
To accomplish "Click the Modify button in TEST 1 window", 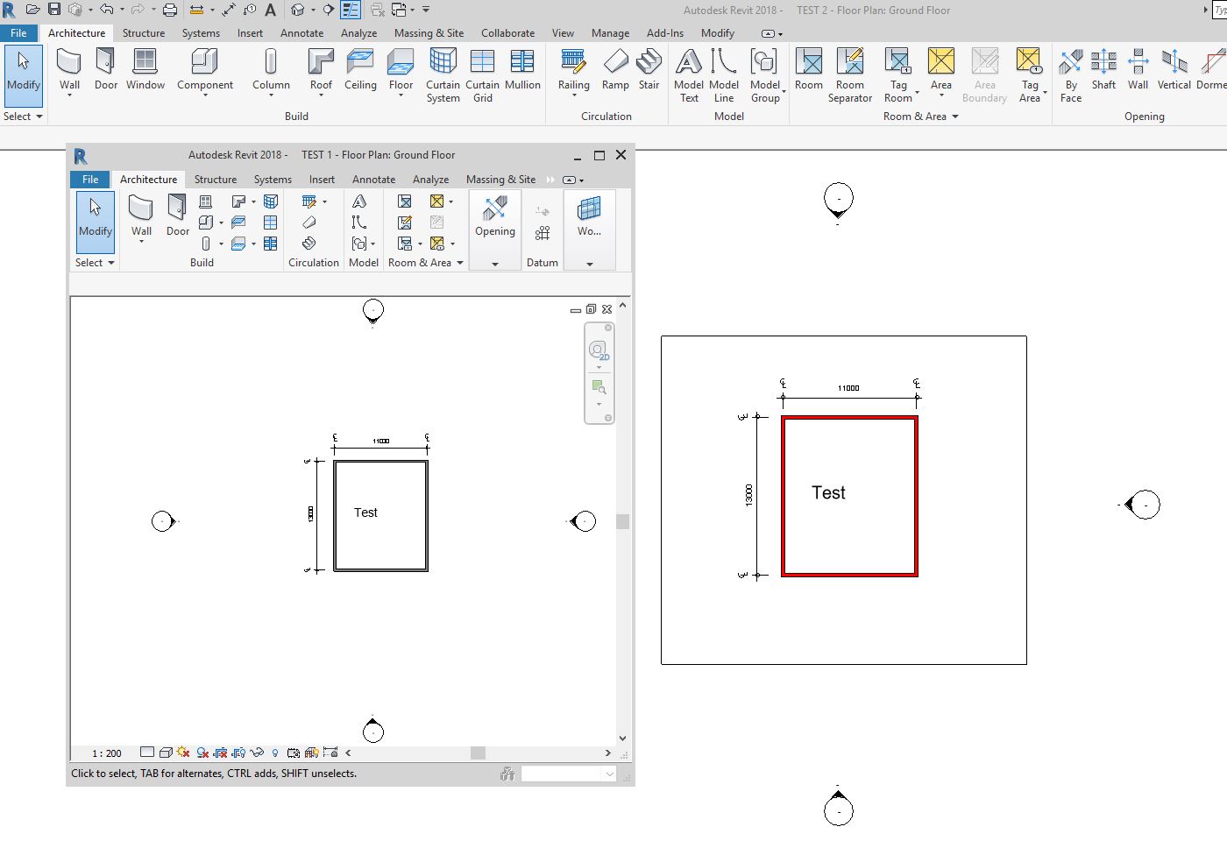I will tap(95, 222).
